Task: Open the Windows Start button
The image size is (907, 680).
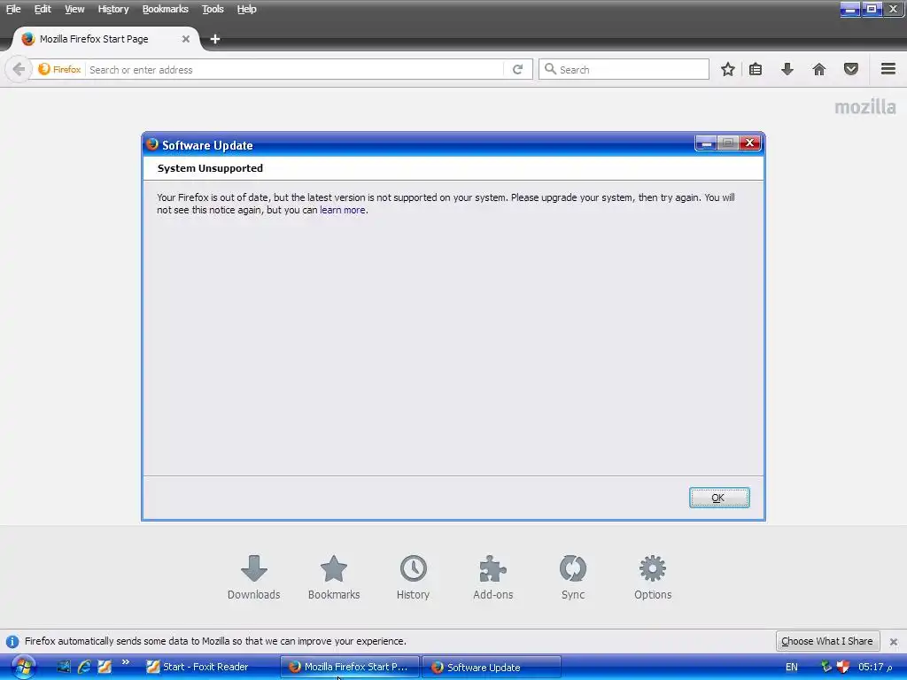Action: click(23, 667)
